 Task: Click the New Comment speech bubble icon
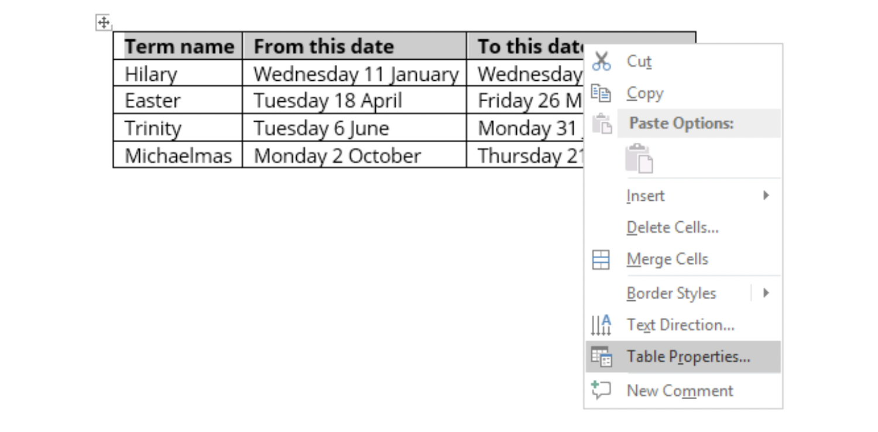point(601,390)
